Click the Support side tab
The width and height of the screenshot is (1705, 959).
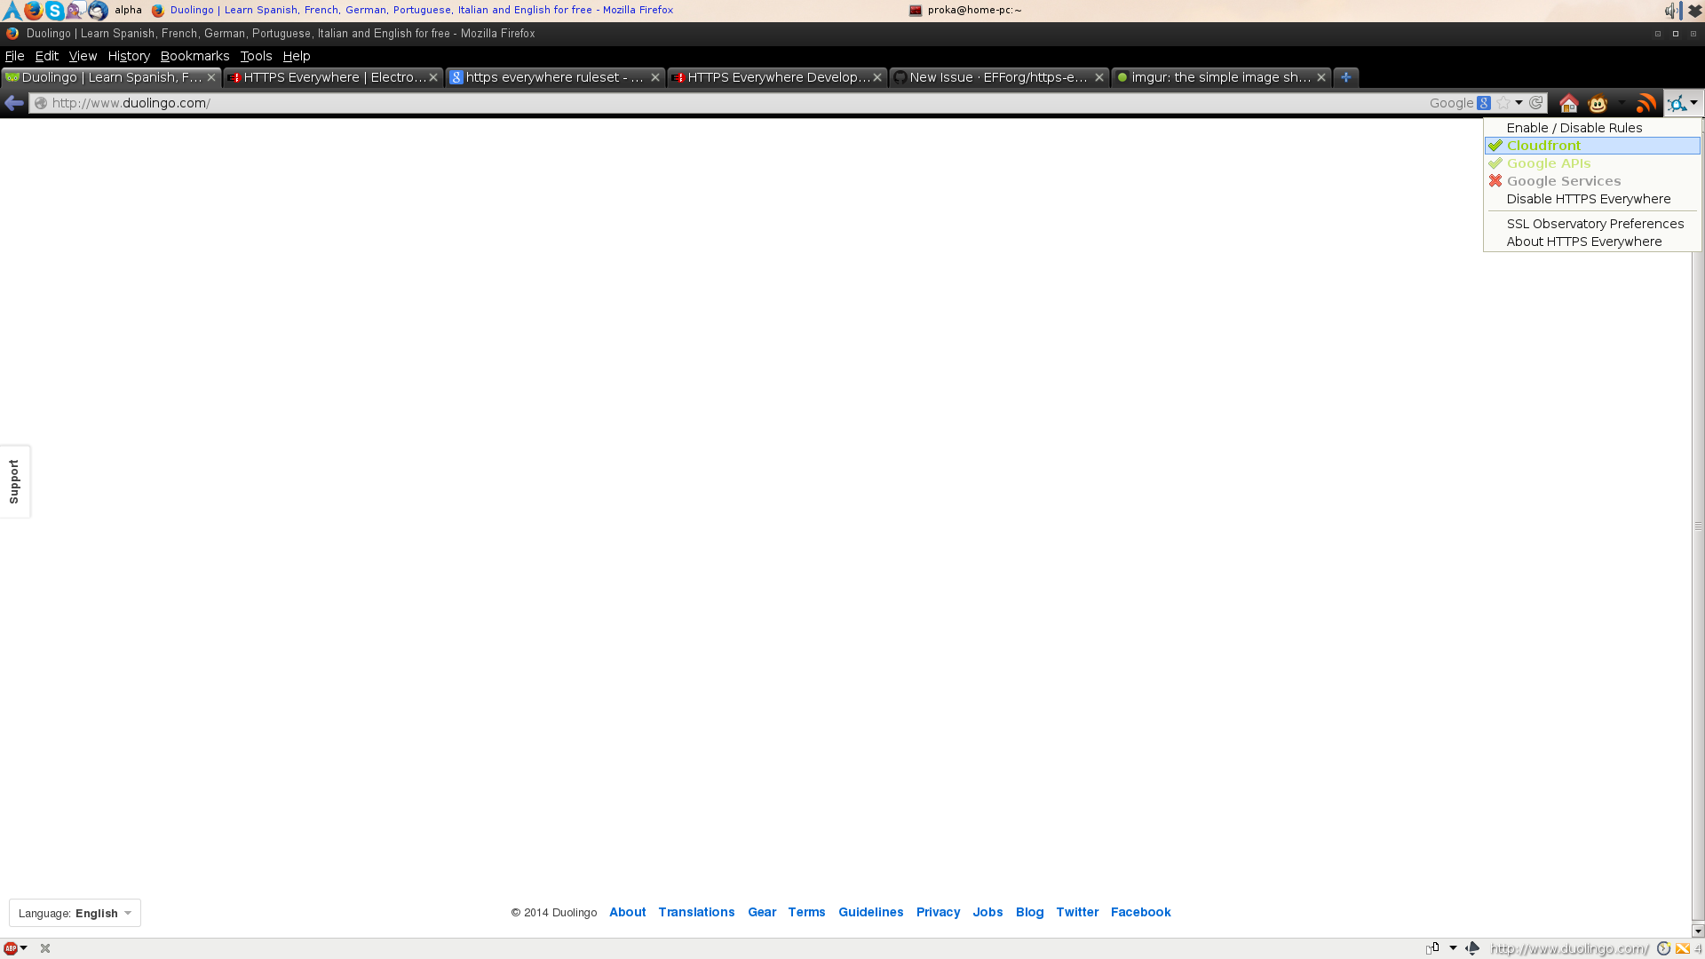pos(15,481)
